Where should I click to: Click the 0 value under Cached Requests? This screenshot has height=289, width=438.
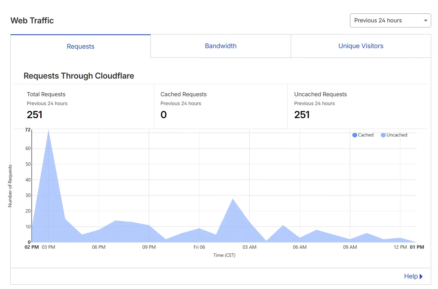(164, 115)
